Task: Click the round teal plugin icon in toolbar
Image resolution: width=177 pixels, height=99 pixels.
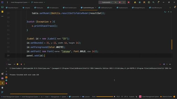Action: pos(140,2)
